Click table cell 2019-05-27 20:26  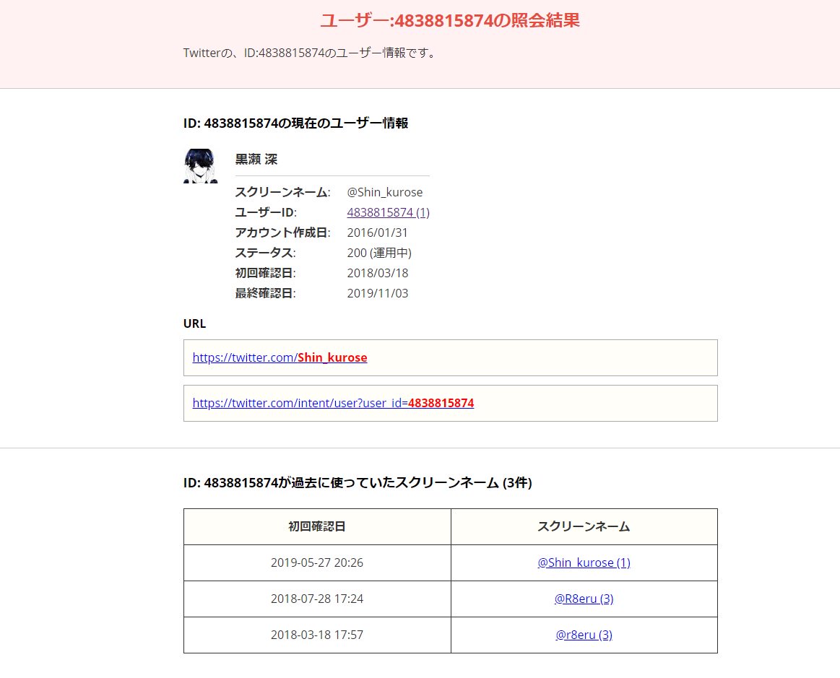pyautogui.click(x=317, y=562)
